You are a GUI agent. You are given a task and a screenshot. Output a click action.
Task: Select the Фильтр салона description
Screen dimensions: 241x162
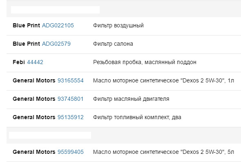113,44
